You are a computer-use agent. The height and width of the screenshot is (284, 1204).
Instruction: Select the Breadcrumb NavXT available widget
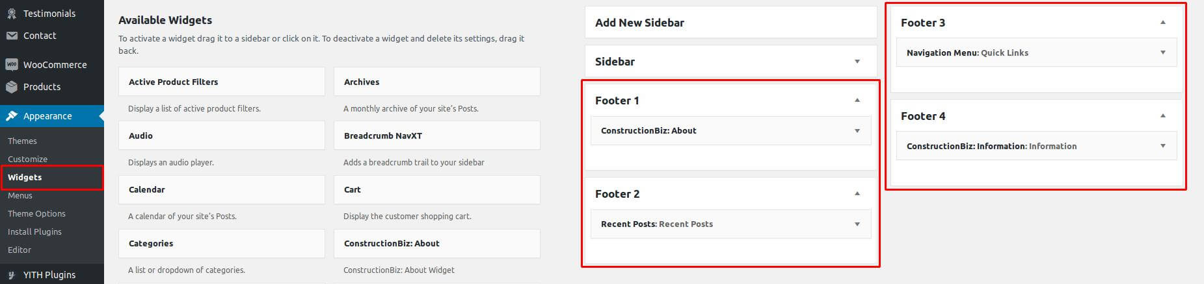click(437, 136)
